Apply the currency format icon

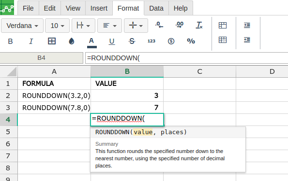click(171, 41)
